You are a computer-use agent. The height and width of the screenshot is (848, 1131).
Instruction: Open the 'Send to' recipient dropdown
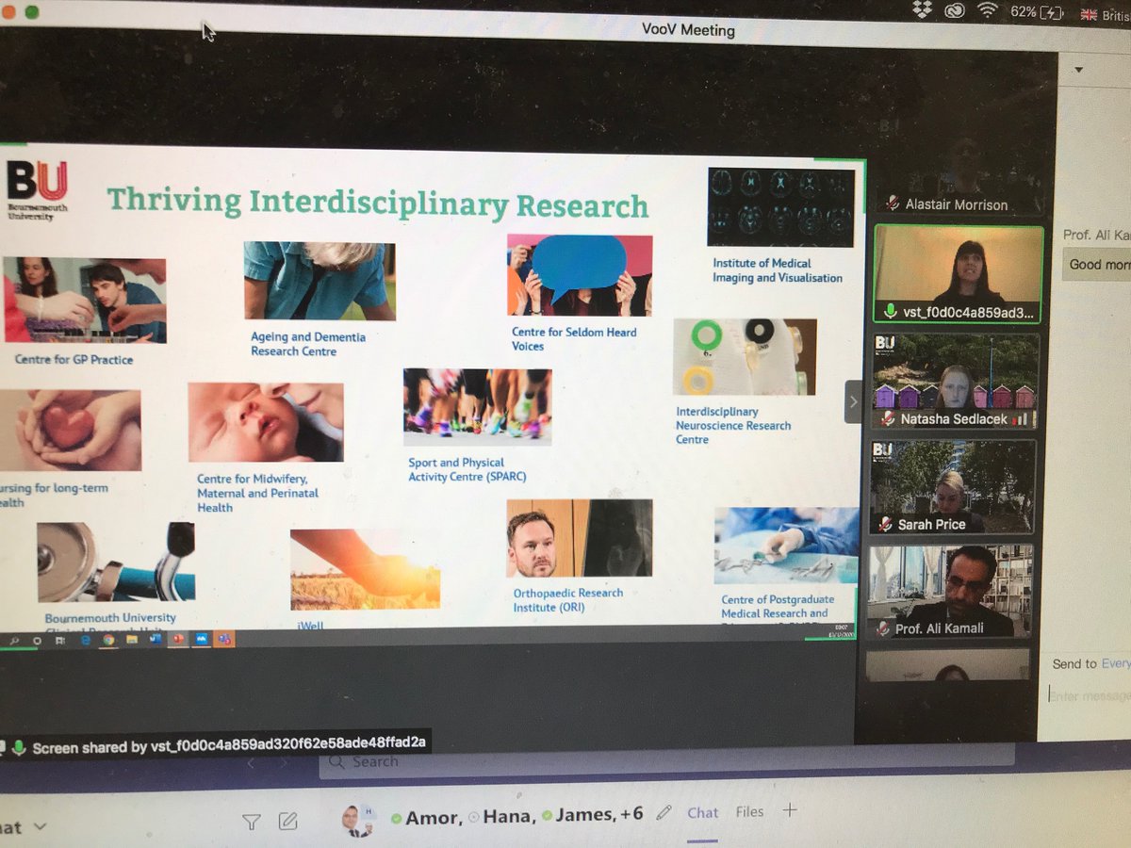pos(1114,663)
